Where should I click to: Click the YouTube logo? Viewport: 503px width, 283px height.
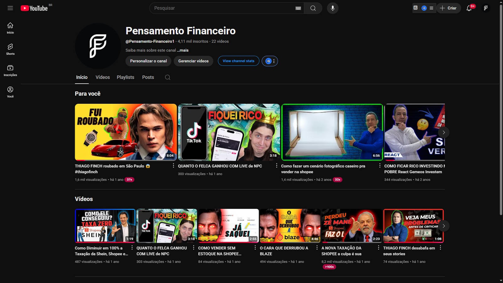34,8
